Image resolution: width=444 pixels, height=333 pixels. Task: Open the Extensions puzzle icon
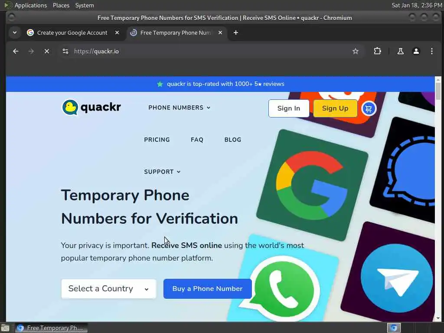tap(377, 51)
